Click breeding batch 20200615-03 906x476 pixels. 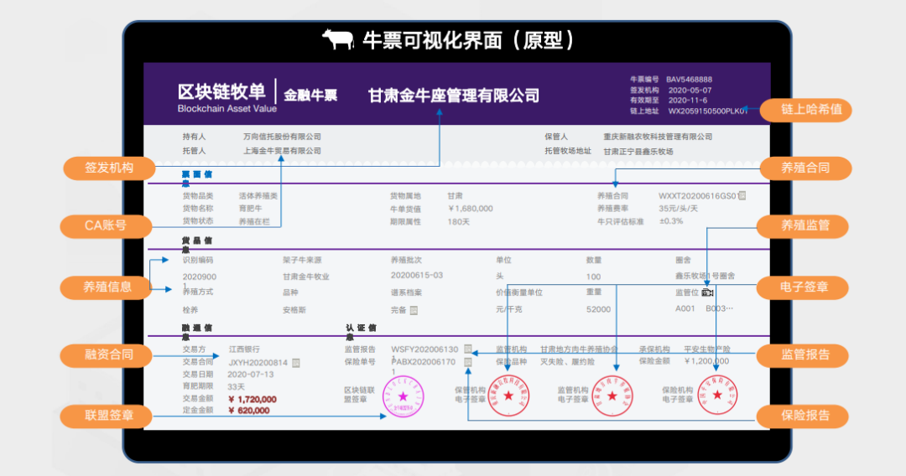[417, 275]
